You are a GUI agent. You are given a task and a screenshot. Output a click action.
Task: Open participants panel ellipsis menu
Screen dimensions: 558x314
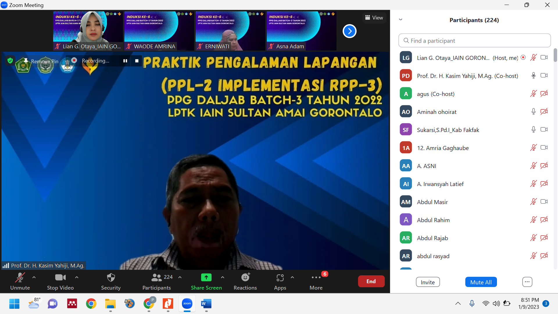coord(527,282)
